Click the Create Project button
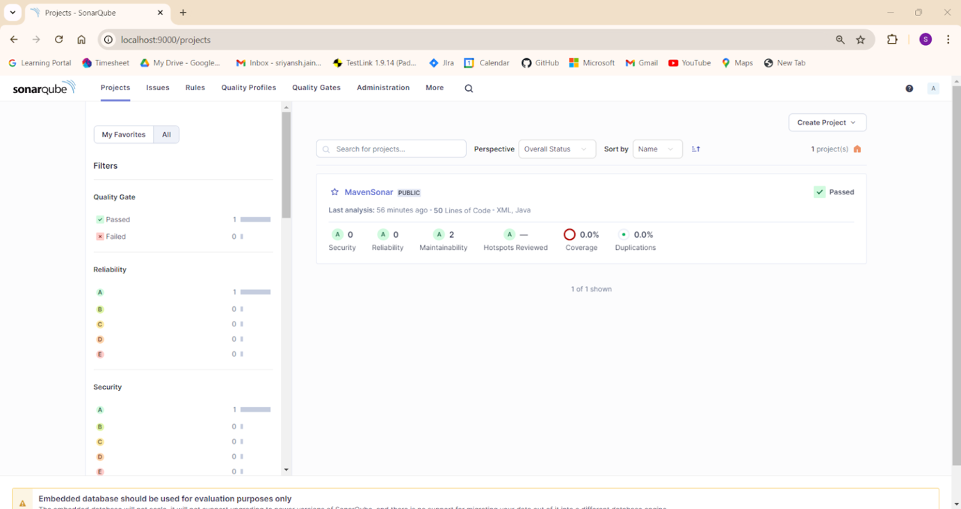 point(823,122)
